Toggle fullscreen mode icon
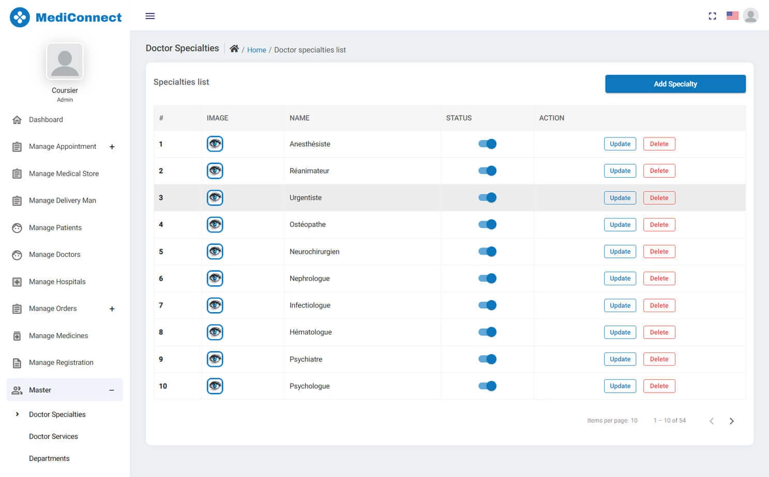Screen dimensions: 769x477 tap(712, 16)
